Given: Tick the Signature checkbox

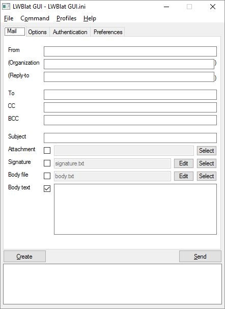Looking at the screenshot, I should click(x=47, y=163).
